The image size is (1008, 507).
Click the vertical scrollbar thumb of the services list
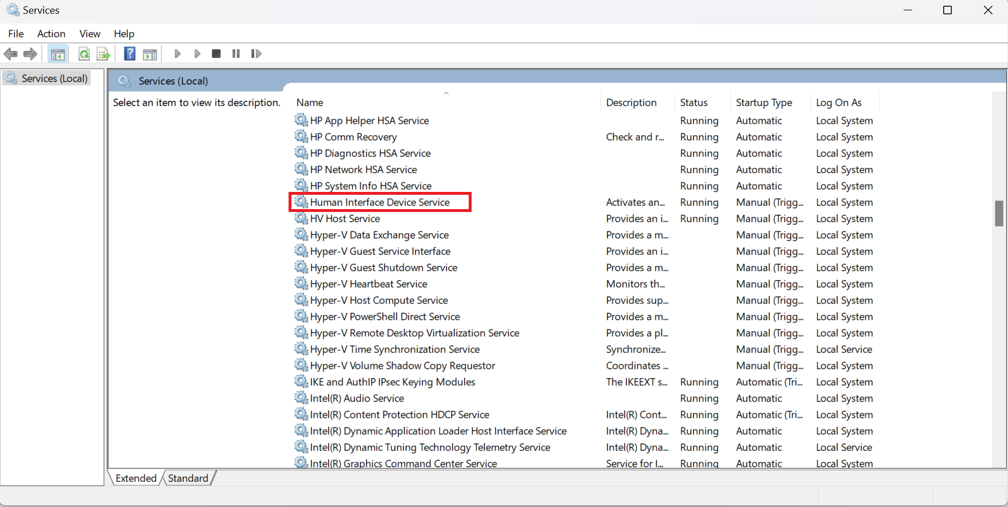click(999, 214)
